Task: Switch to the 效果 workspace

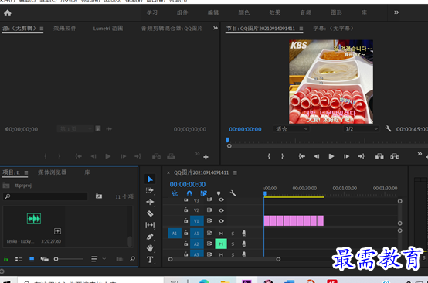Action: point(274,12)
